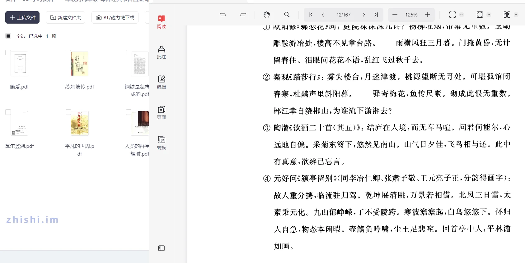
Task: Switch to the 转换 convert tab
Action: [x=161, y=143]
